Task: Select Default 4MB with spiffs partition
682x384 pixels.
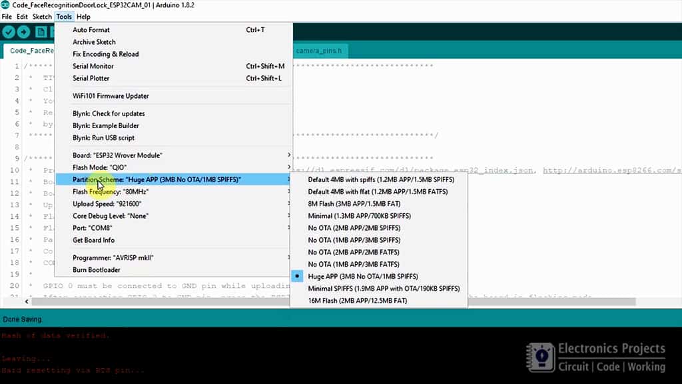Action: tap(379, 179)
